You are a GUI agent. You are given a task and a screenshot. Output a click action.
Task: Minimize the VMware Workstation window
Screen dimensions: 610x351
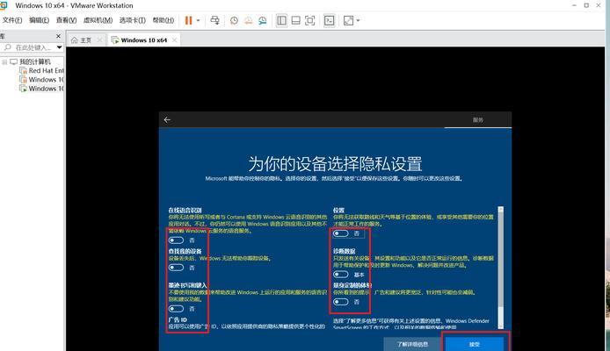[x=574, y=5]
